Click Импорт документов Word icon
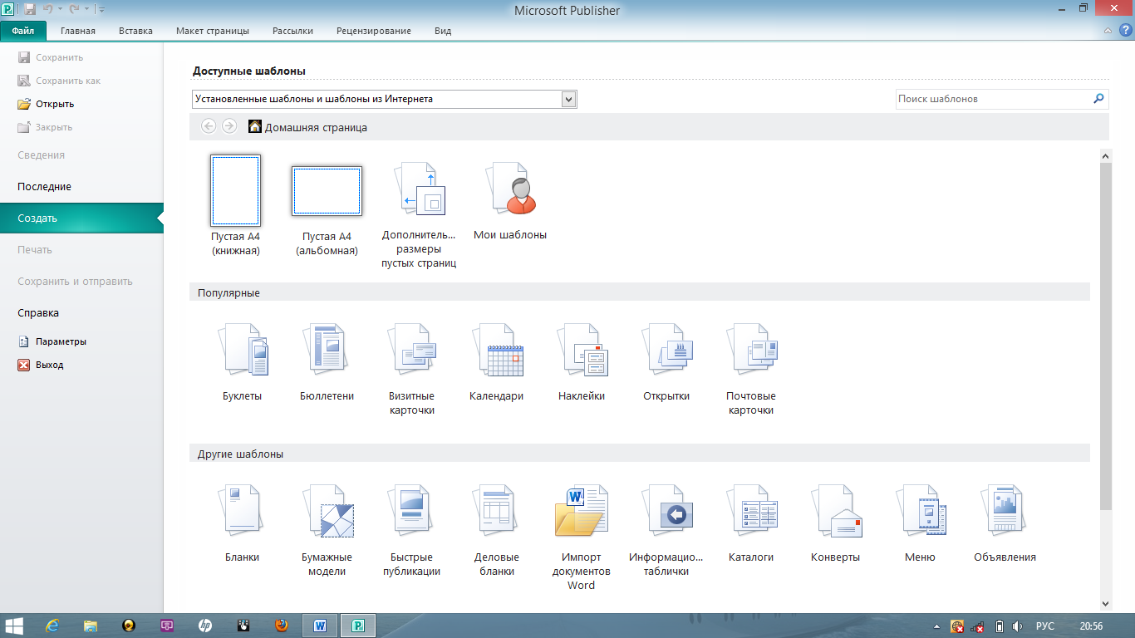Image resolution: width=1135 pixels, height=638 pixels. click(582, 510)
